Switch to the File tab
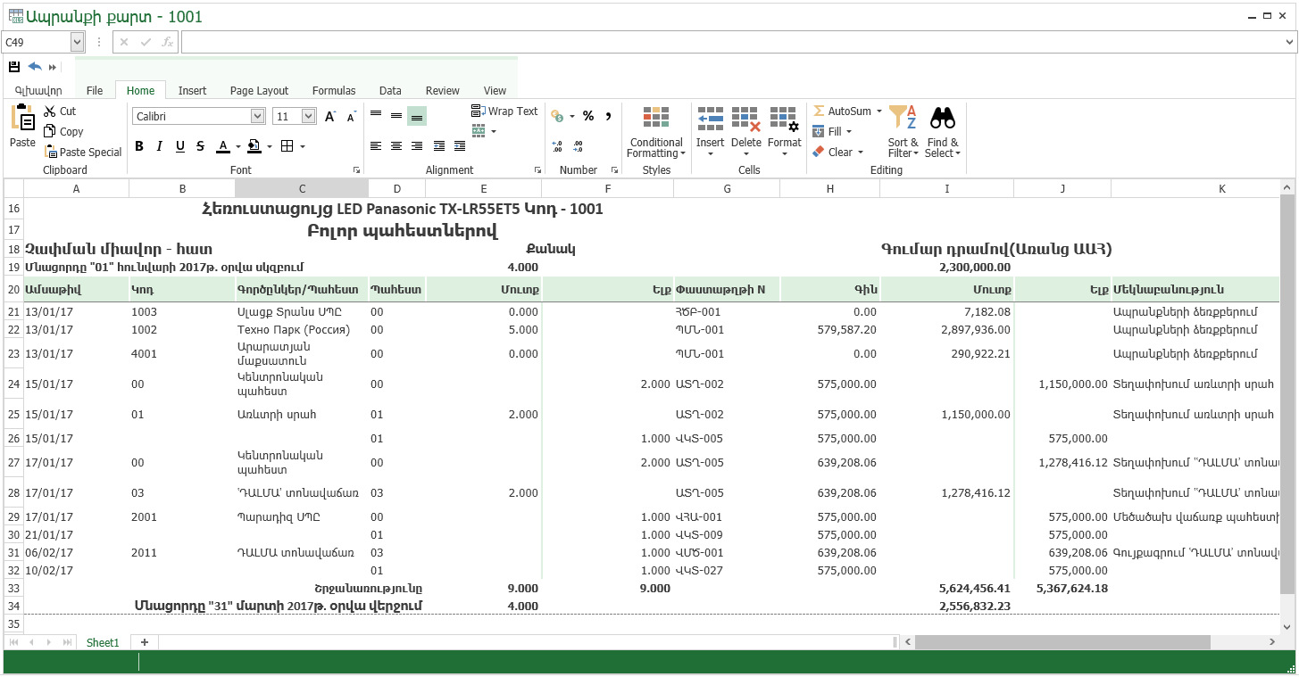 tap(95, 90)
